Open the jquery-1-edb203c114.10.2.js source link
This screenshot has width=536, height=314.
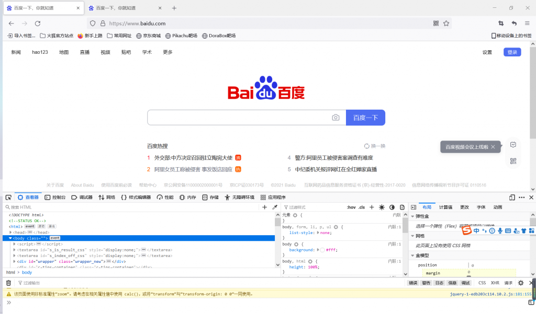click(x=490, y=294)
